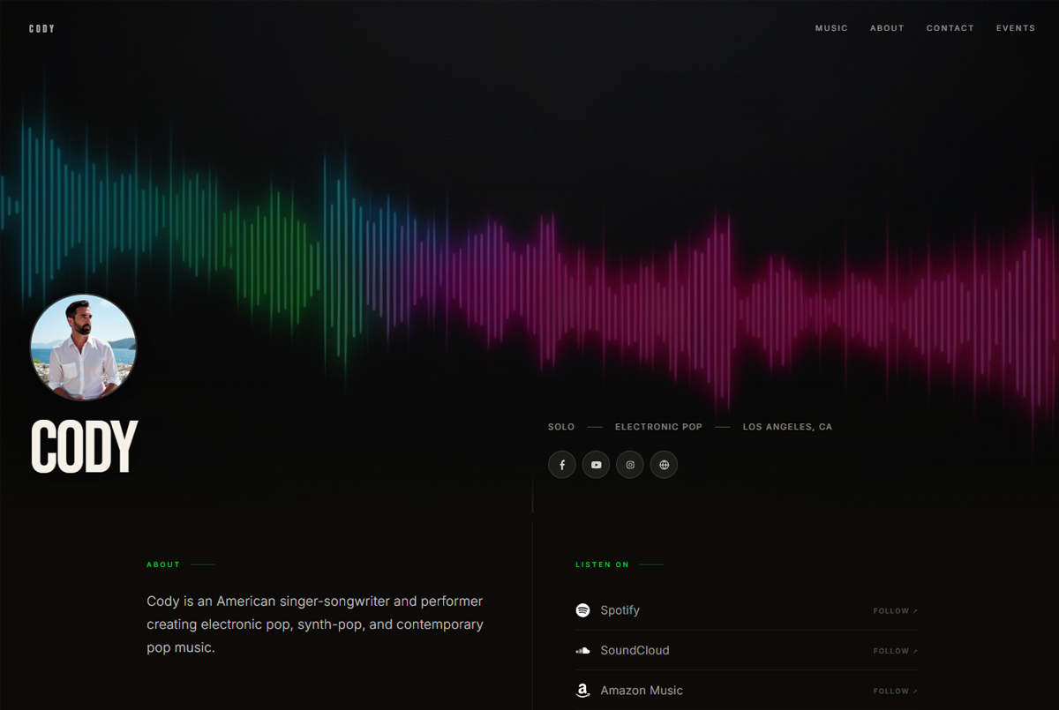Follow Cody on SoundCloud
Viewport: 1059px width, 710px height.
(896, 651)
